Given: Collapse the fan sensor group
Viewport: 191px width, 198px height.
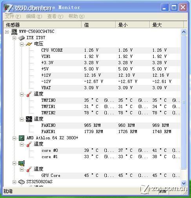Looking at the screenshot, I should click(x=22, y=119).
